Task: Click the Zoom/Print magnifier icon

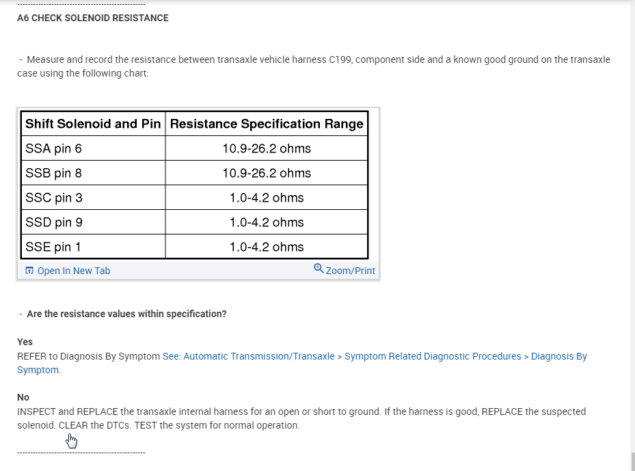Action: click(x=319, y=269)
